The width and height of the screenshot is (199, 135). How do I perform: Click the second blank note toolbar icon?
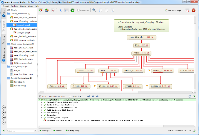[106, 10]
